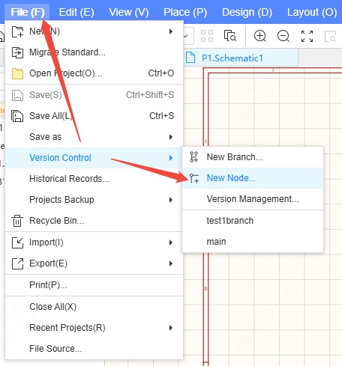Open File Source... menu entry
342x366 pixels.
pos(94,349)
